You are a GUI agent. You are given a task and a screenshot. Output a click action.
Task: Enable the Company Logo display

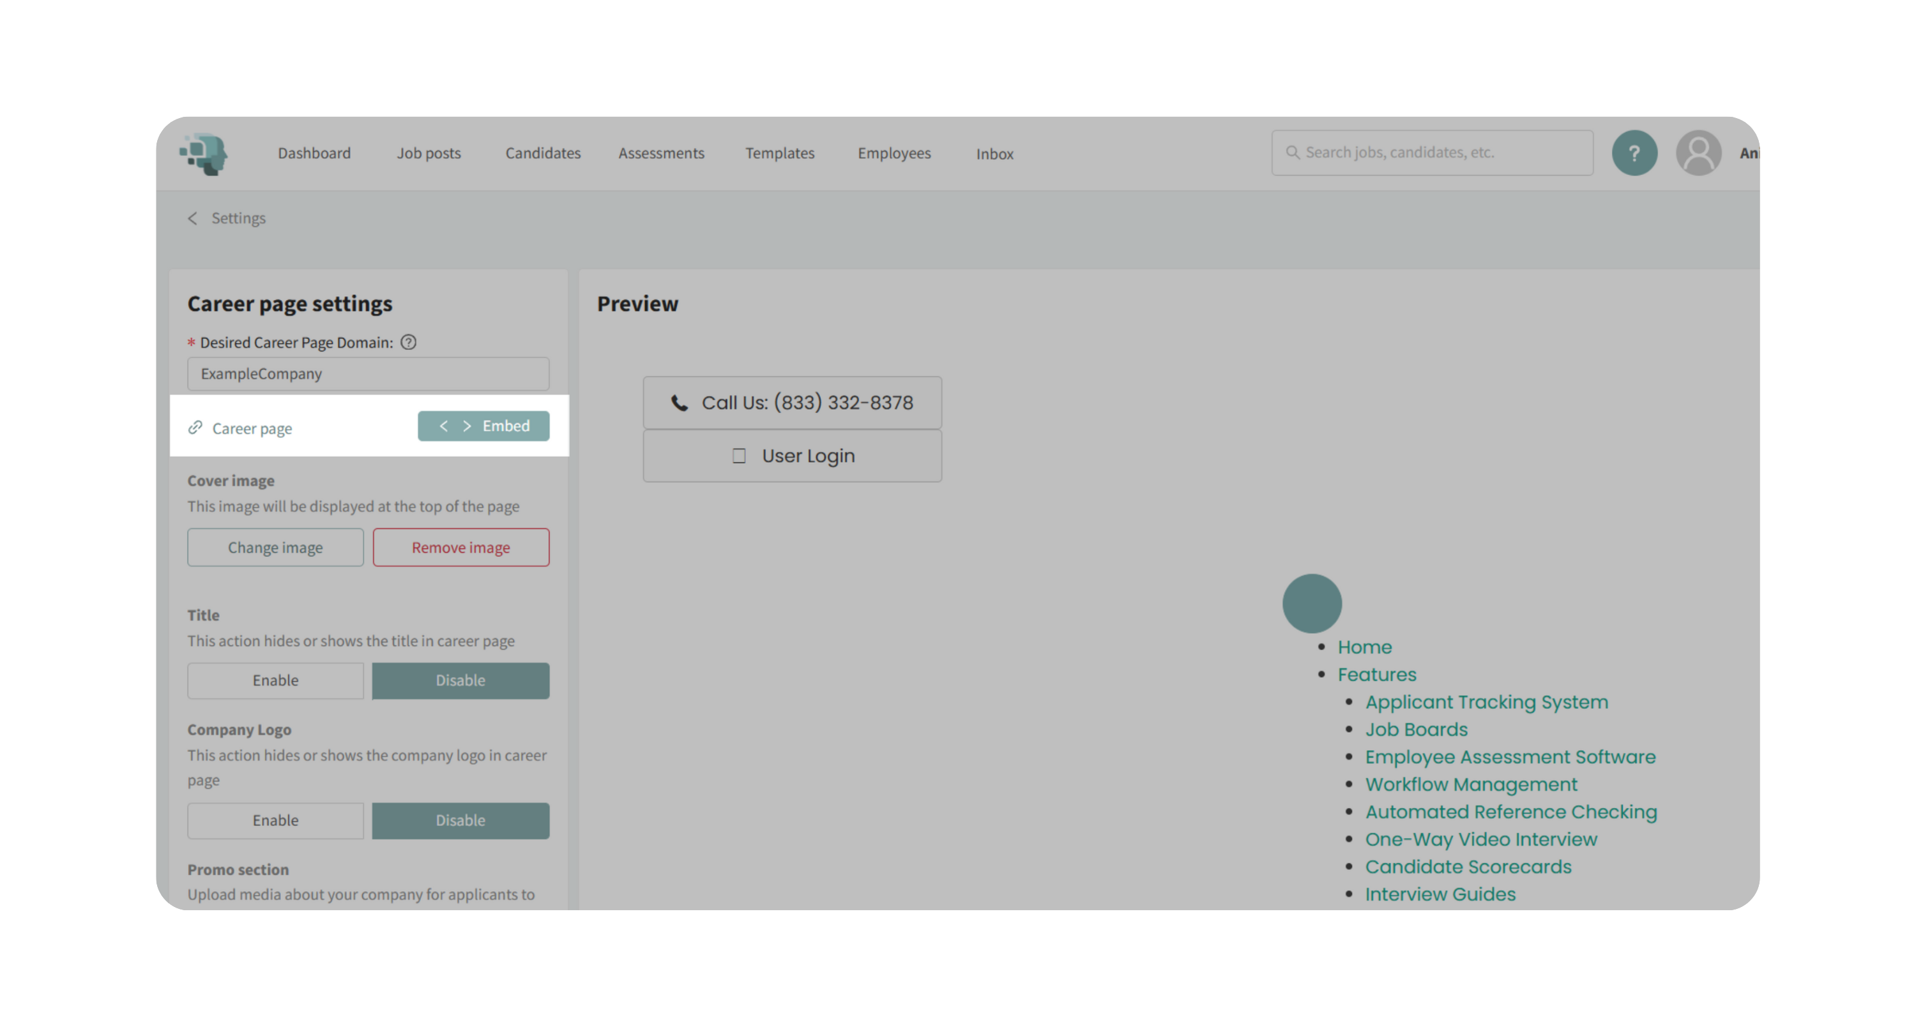tap(275, 820)
